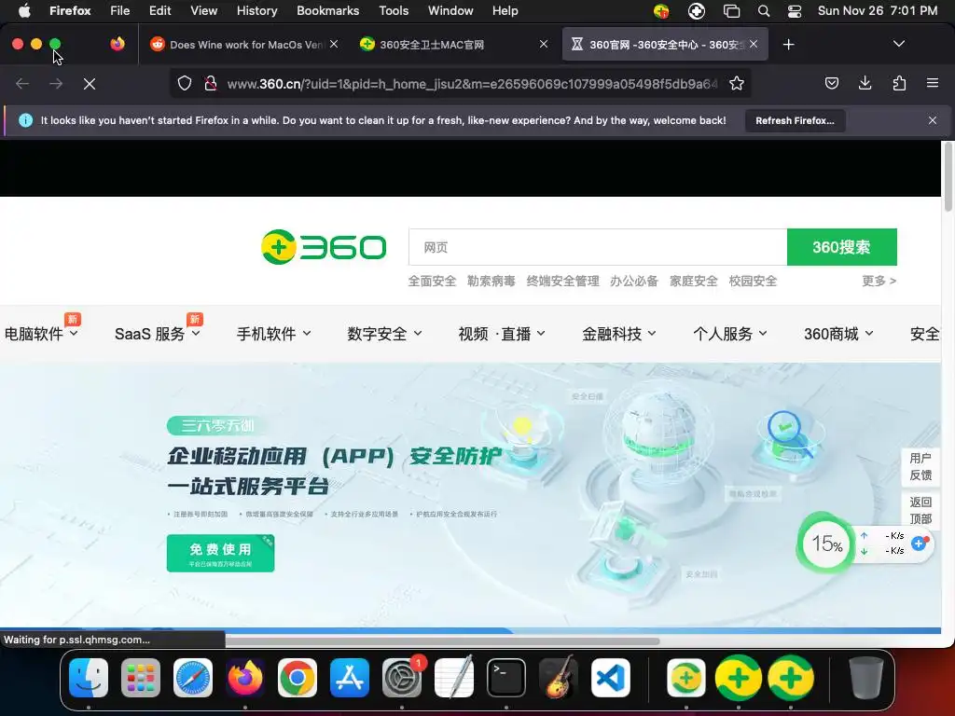Open 勒索病毒 link

click(491, 282)
